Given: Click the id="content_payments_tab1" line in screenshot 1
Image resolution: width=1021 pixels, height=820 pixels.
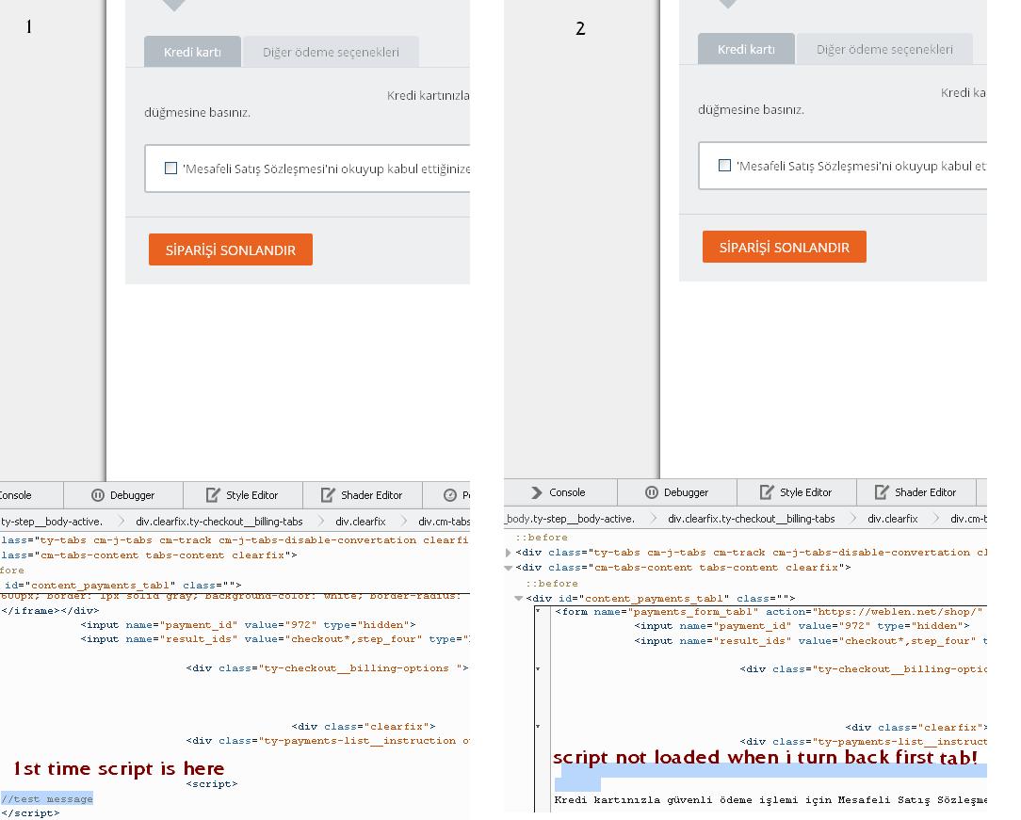Looking at the screenshot, I should coord(123,586).
